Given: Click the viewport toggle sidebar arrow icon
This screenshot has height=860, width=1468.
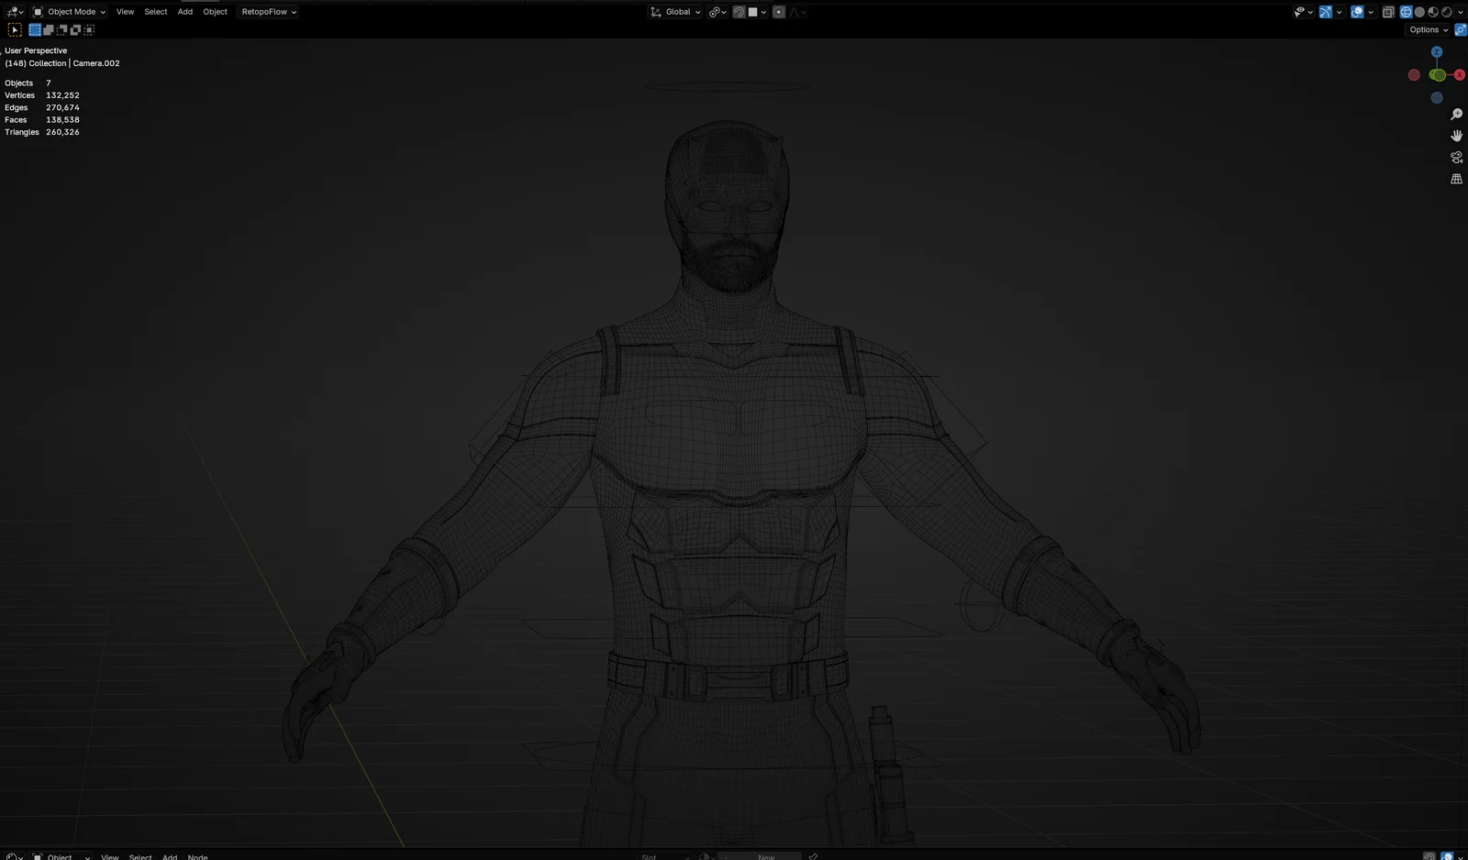Looking at the screenshot, I should (1461, 29).
